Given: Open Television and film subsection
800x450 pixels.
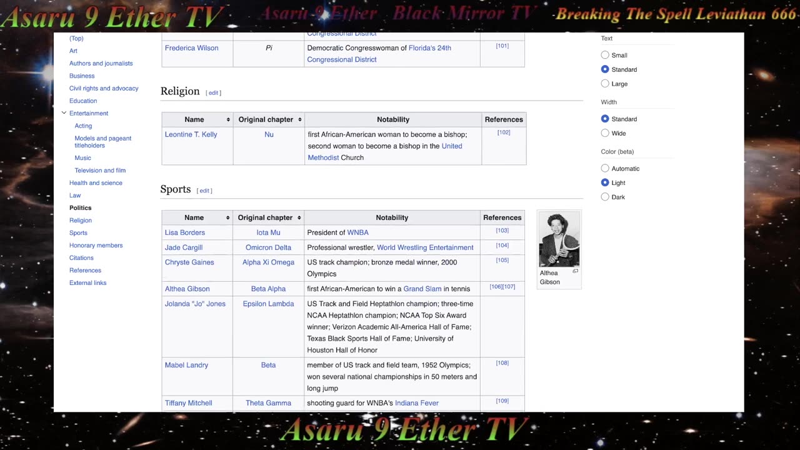Looking at the screenshot, I should pyautogui.click(x=100, y=170).
